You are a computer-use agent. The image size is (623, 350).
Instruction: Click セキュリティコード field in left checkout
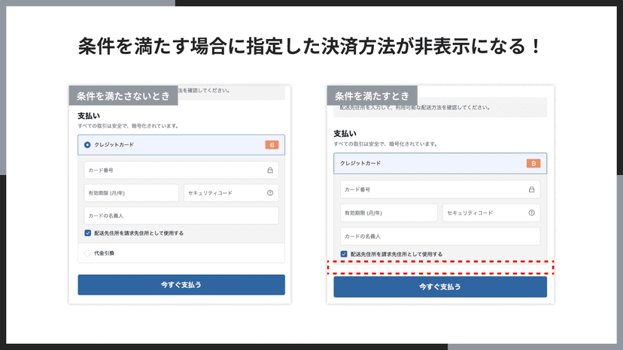coord(231,193)
